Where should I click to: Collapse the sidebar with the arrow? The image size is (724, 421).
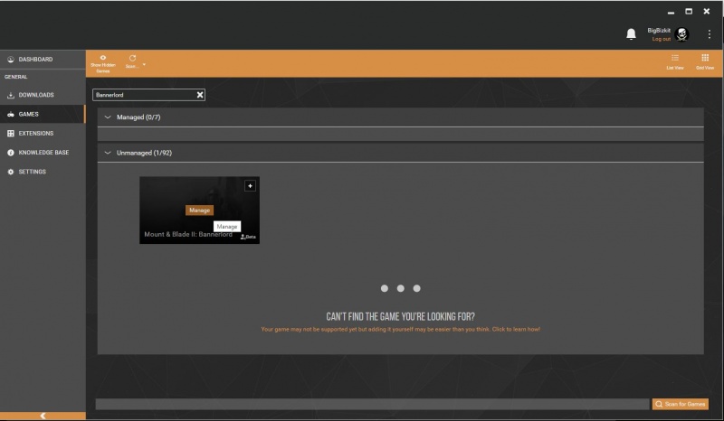[43, 416]
